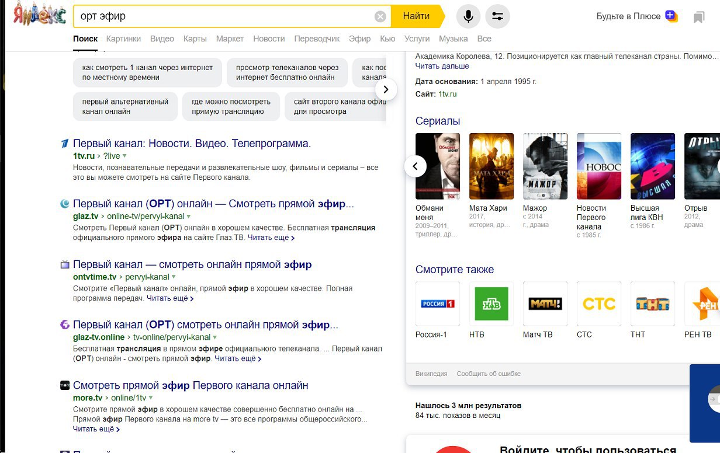
Task: Select chip 'как смотреть 1 канал через интернет'
Action: click(148, 72)
